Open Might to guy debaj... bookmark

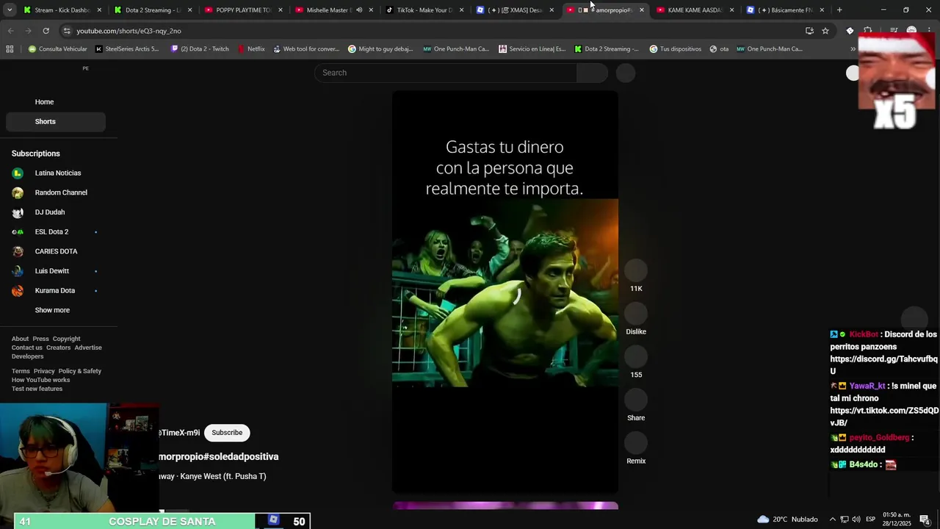tap(380, 49)
